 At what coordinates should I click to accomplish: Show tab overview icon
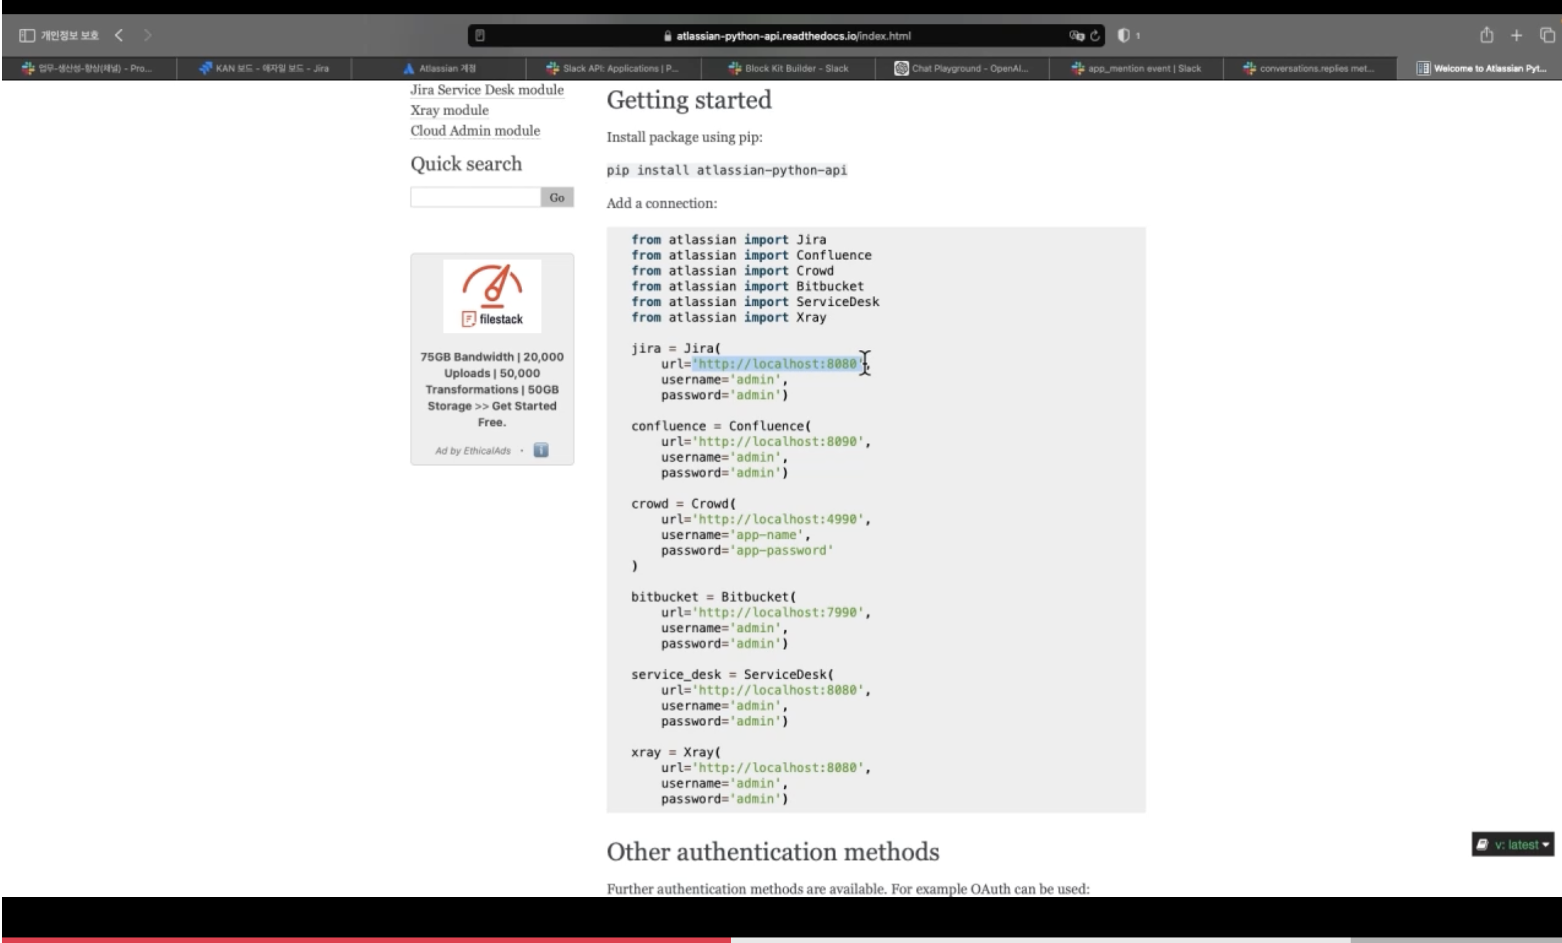click(x=1547, y=35)
